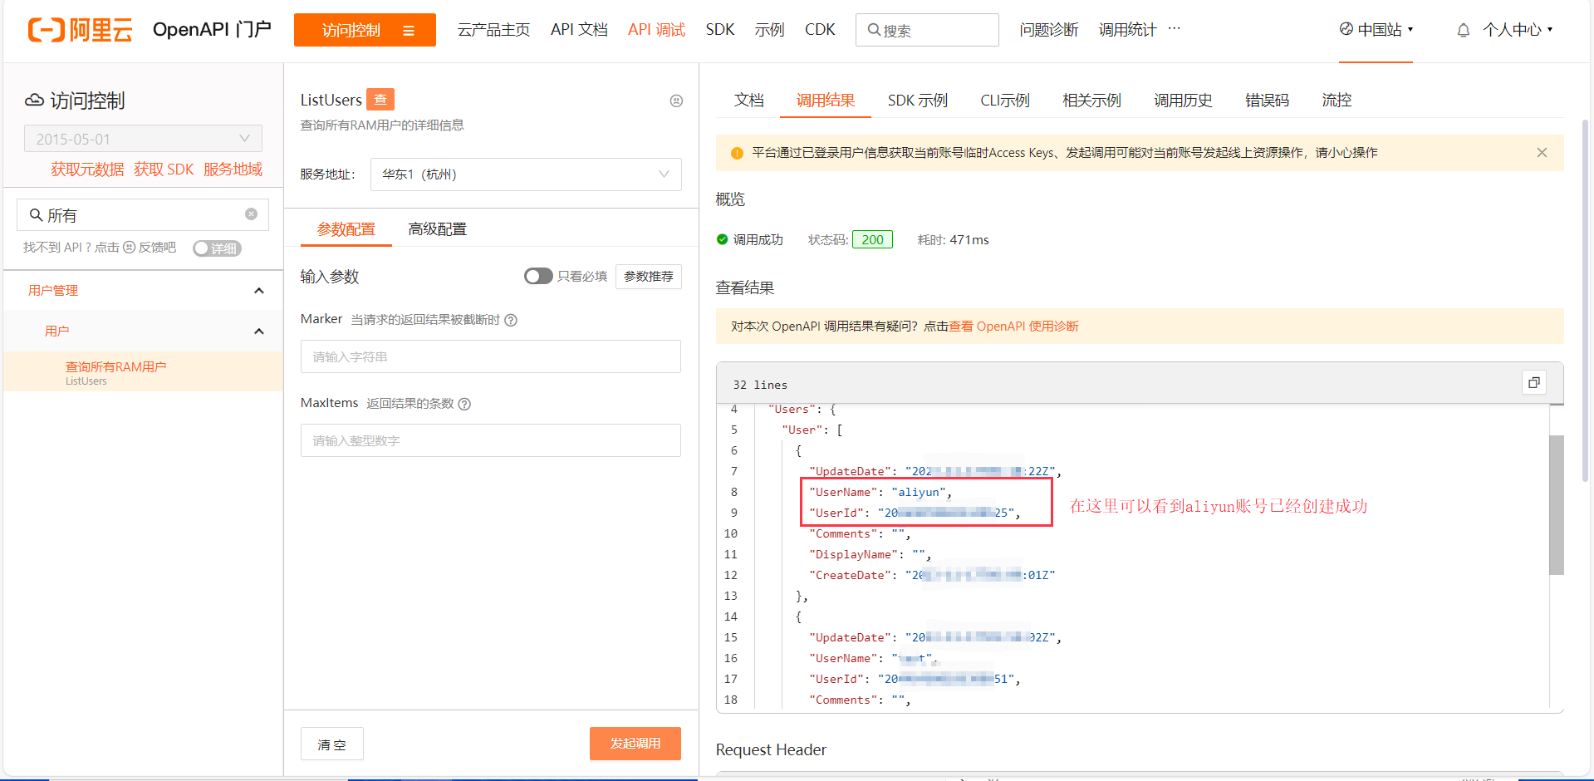Select the 高级配置 tab

click(438, 229)
